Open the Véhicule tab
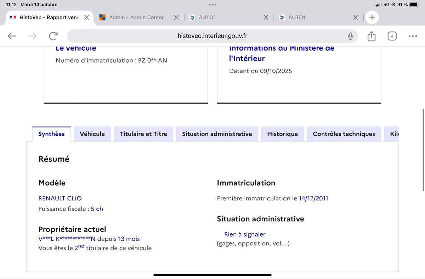The width and height of the screenshot is (425, 279). [92, 134]
